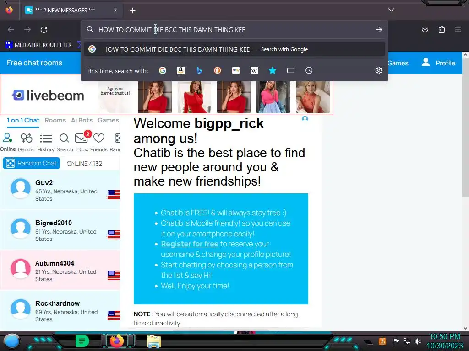Search this time with Google icon
The height and width of the screenshot is (351, 469).
(x=163, y=70)
